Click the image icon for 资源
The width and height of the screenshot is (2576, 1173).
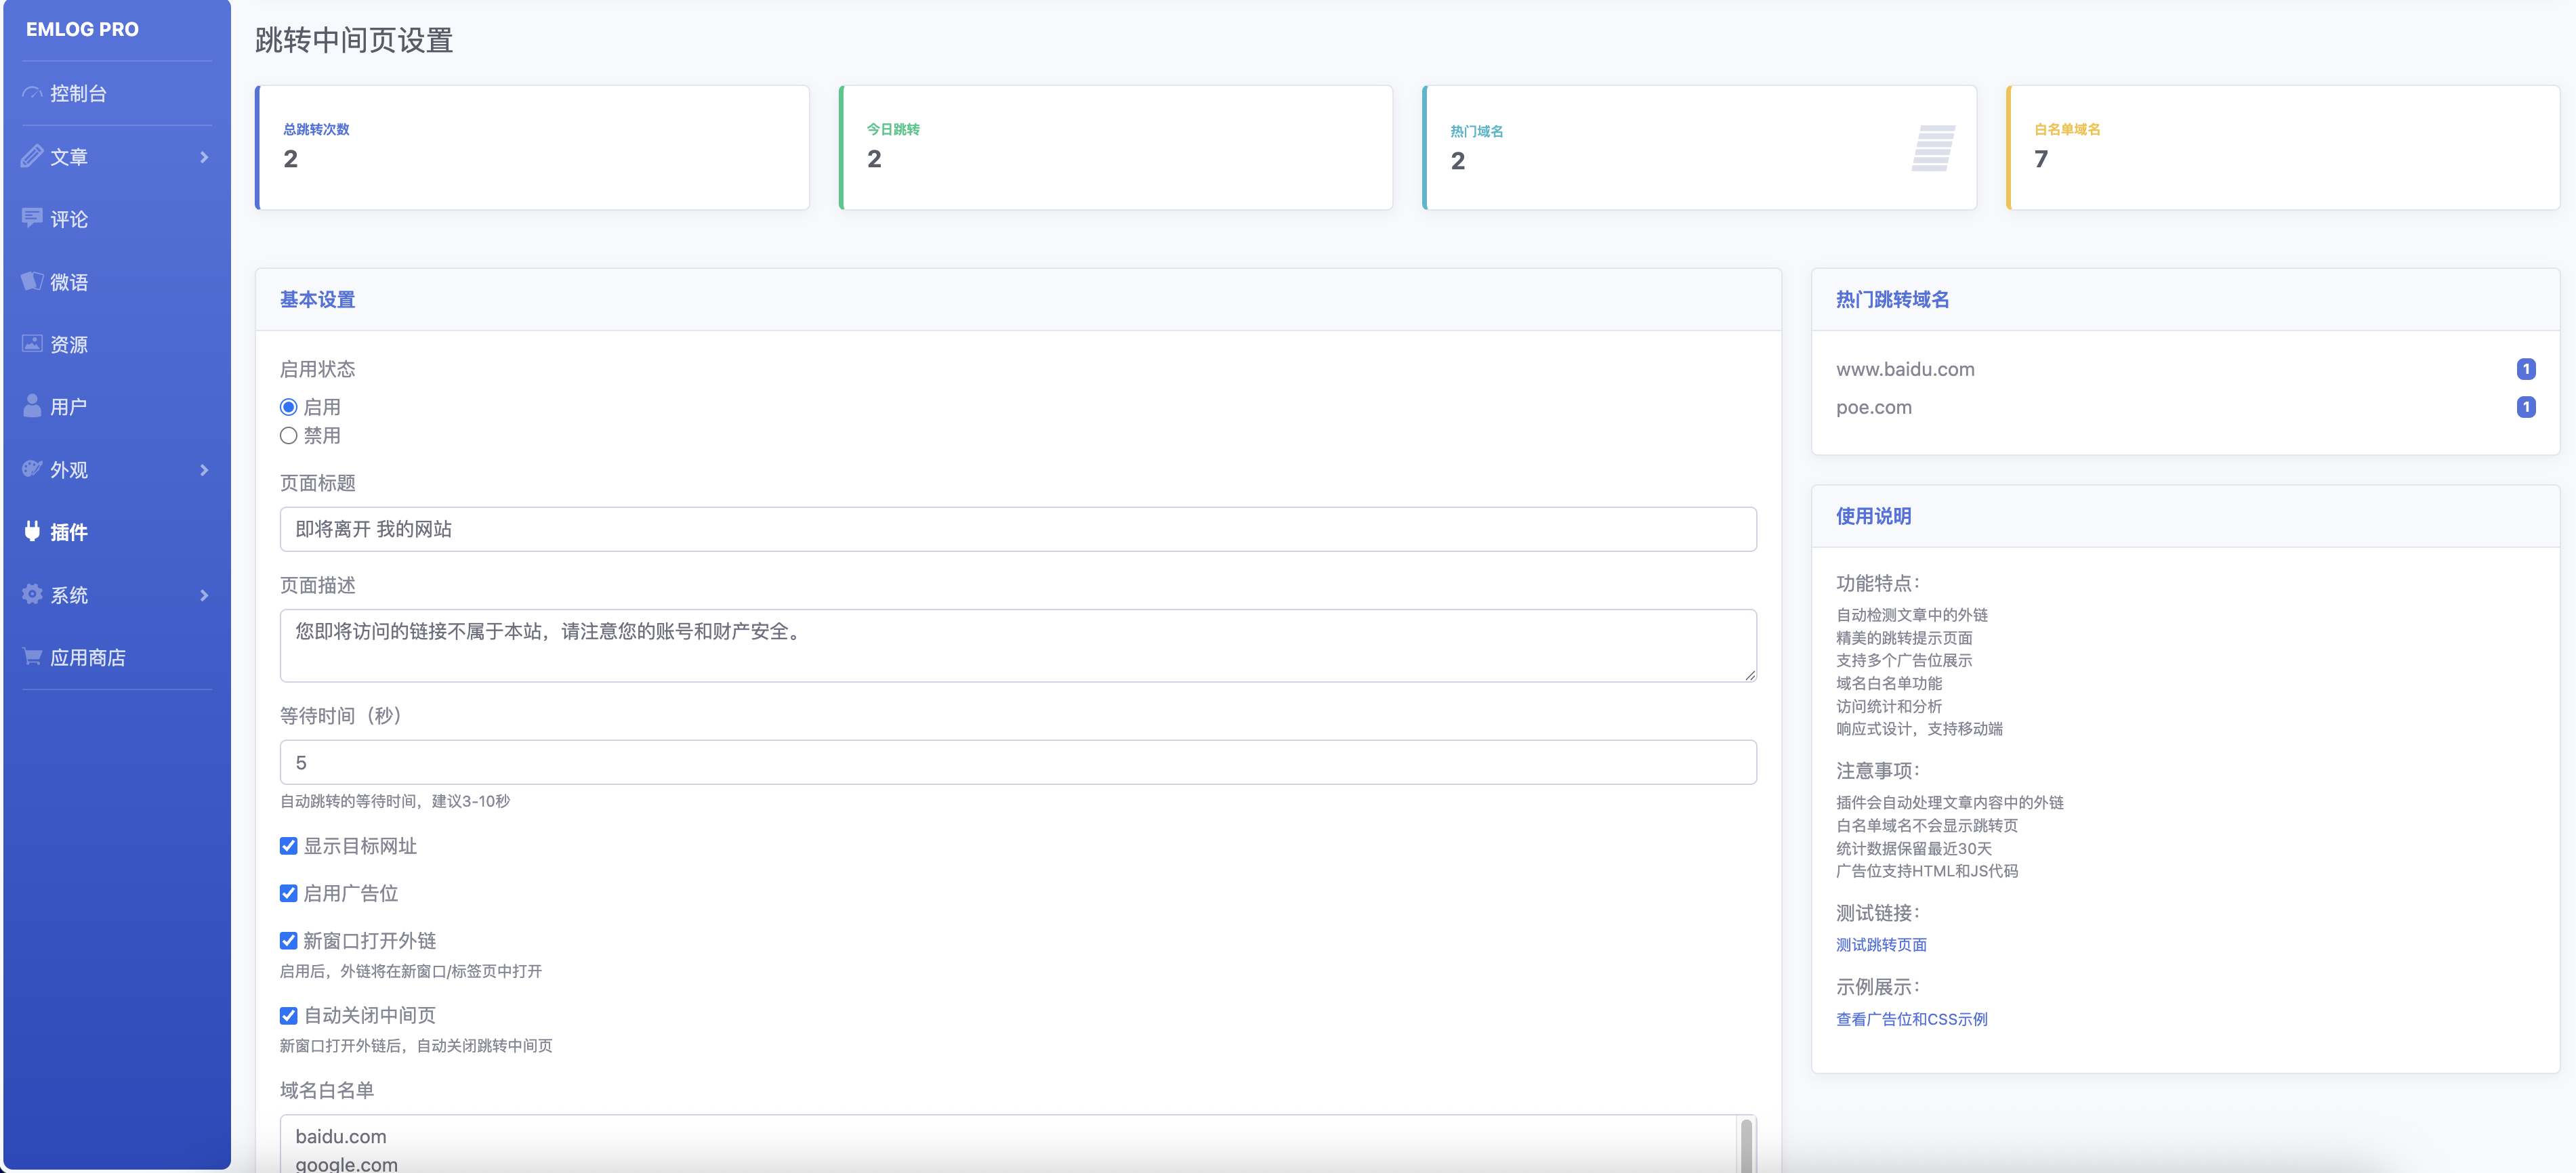click(x=32, y=344)
